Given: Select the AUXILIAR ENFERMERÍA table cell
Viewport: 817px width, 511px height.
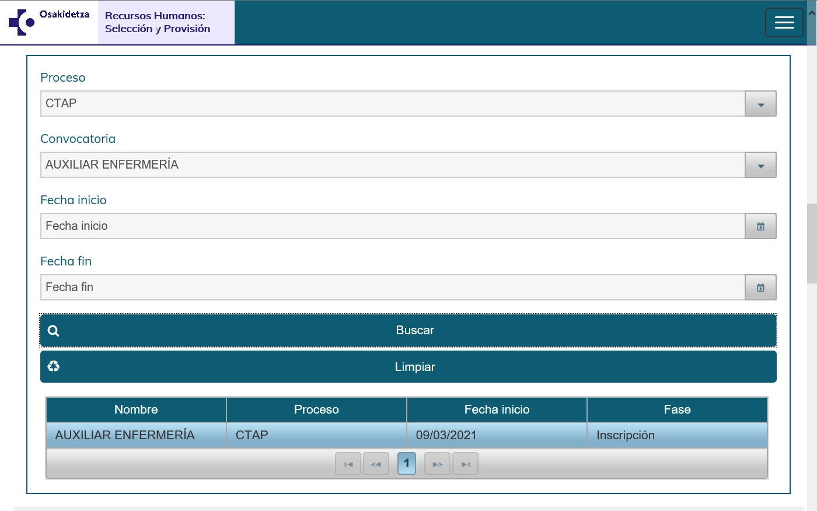Looking at the screenshot, I should point(136,435).
